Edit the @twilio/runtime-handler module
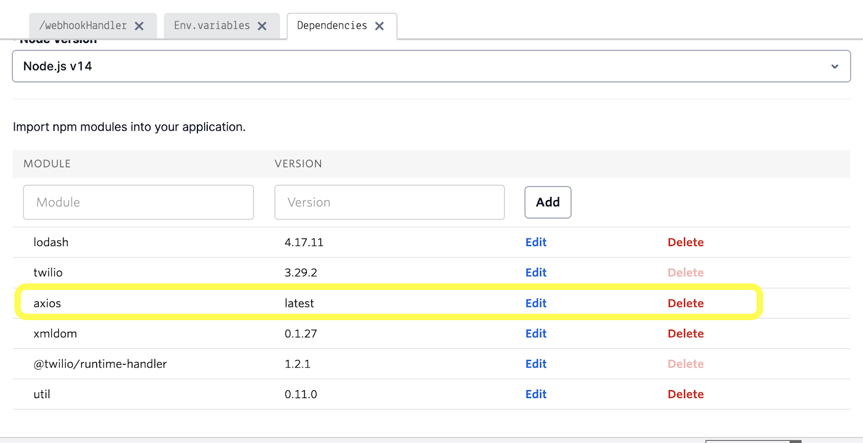Viewport: 863px width, 443px height. point(536,364)
